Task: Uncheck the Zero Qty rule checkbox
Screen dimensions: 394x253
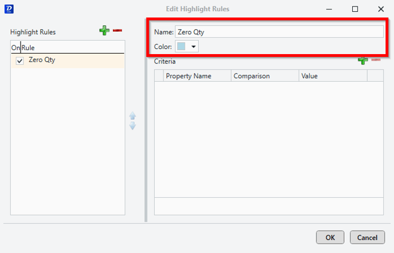Action: click(x=20, y=61)
